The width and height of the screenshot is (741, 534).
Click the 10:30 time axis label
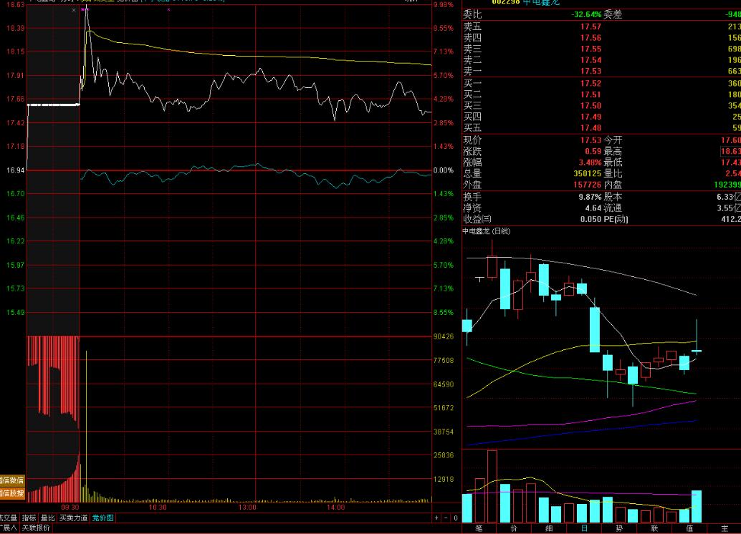pyautogui.click(x=158, y=507)
